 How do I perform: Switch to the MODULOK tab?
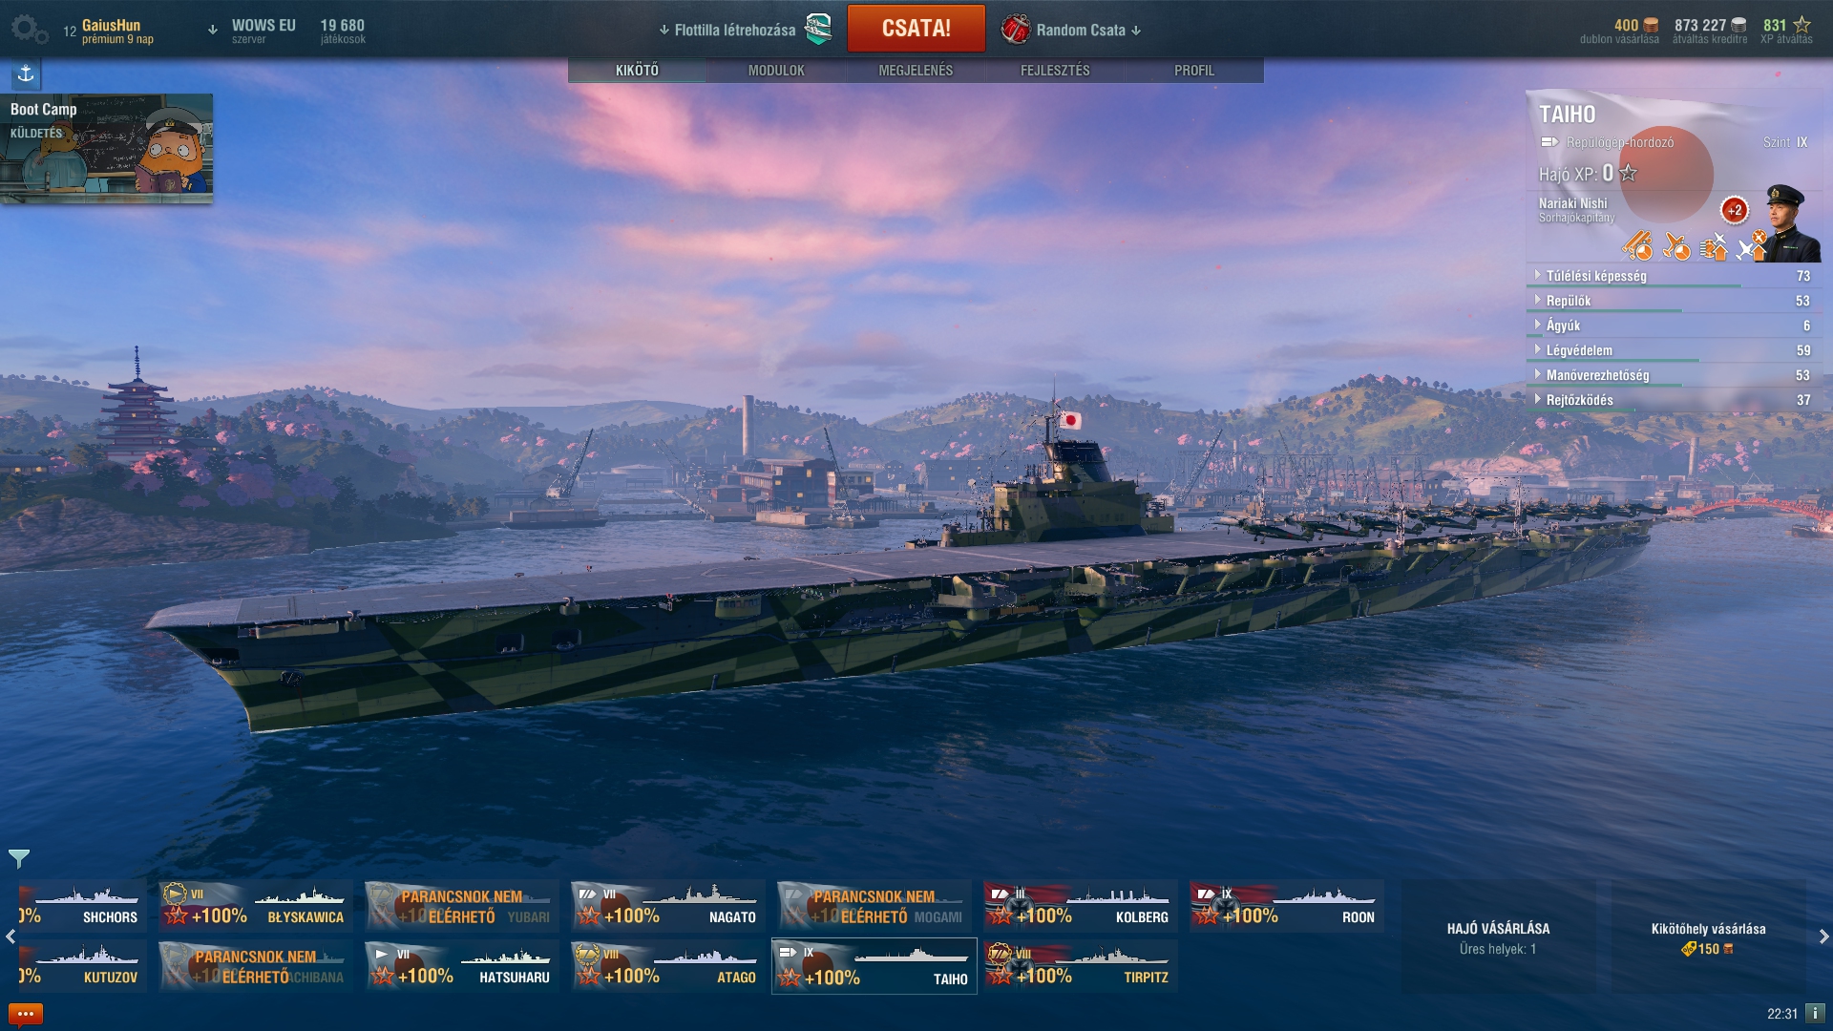pos(776,71)
